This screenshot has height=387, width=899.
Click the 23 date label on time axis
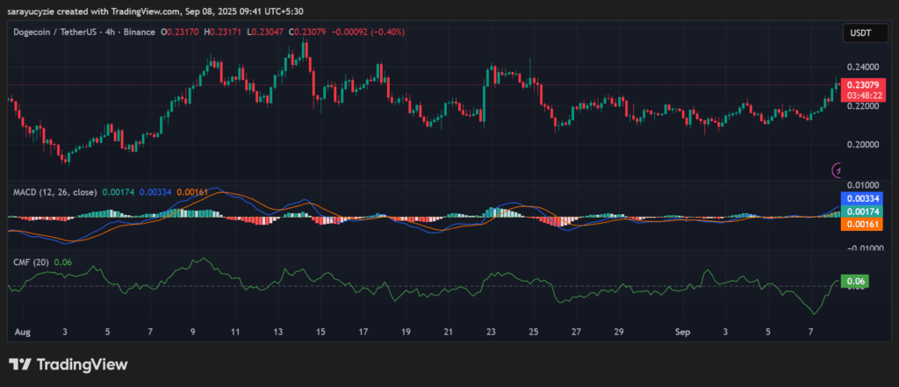coord(491,333)
